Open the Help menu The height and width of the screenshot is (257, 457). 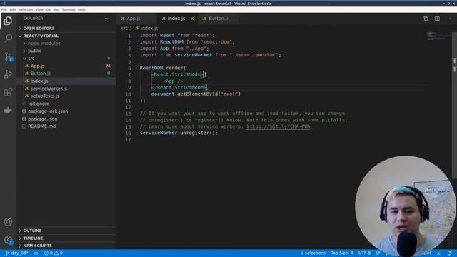[x=81, y=9]
